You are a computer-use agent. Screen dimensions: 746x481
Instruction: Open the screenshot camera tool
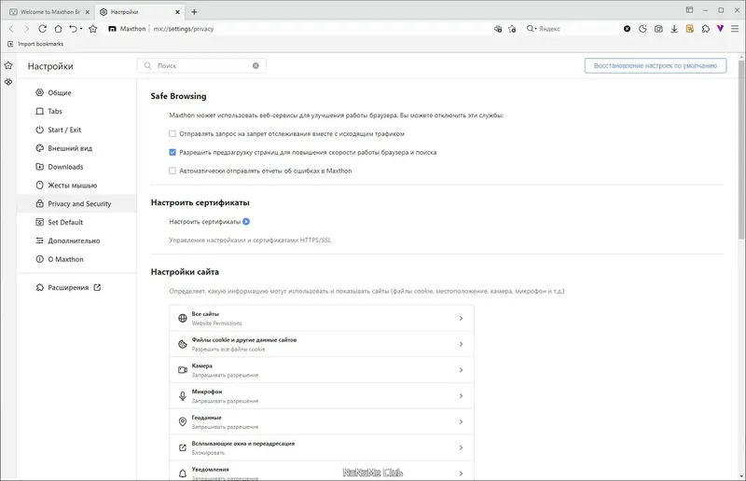(658, 29)
